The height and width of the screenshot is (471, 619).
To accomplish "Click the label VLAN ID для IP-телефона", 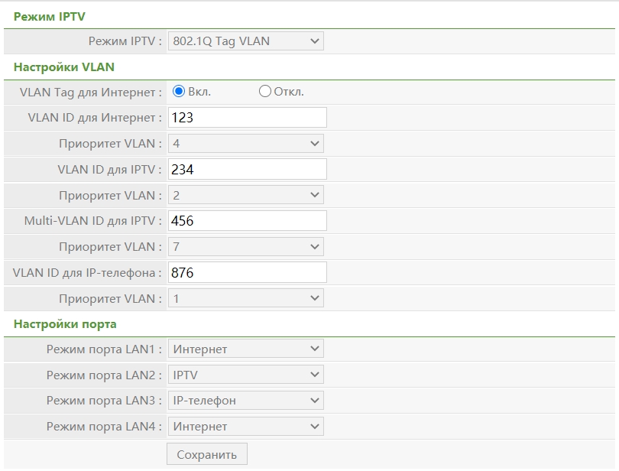I will [x=87, y=273].
